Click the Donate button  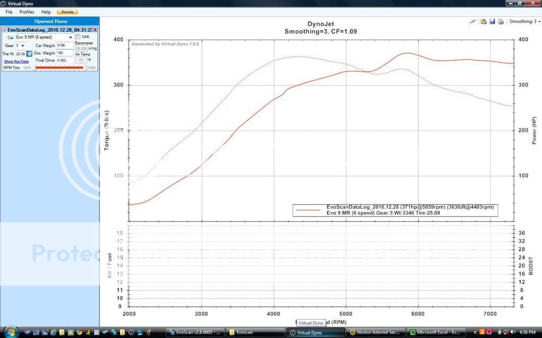(67, 12)
